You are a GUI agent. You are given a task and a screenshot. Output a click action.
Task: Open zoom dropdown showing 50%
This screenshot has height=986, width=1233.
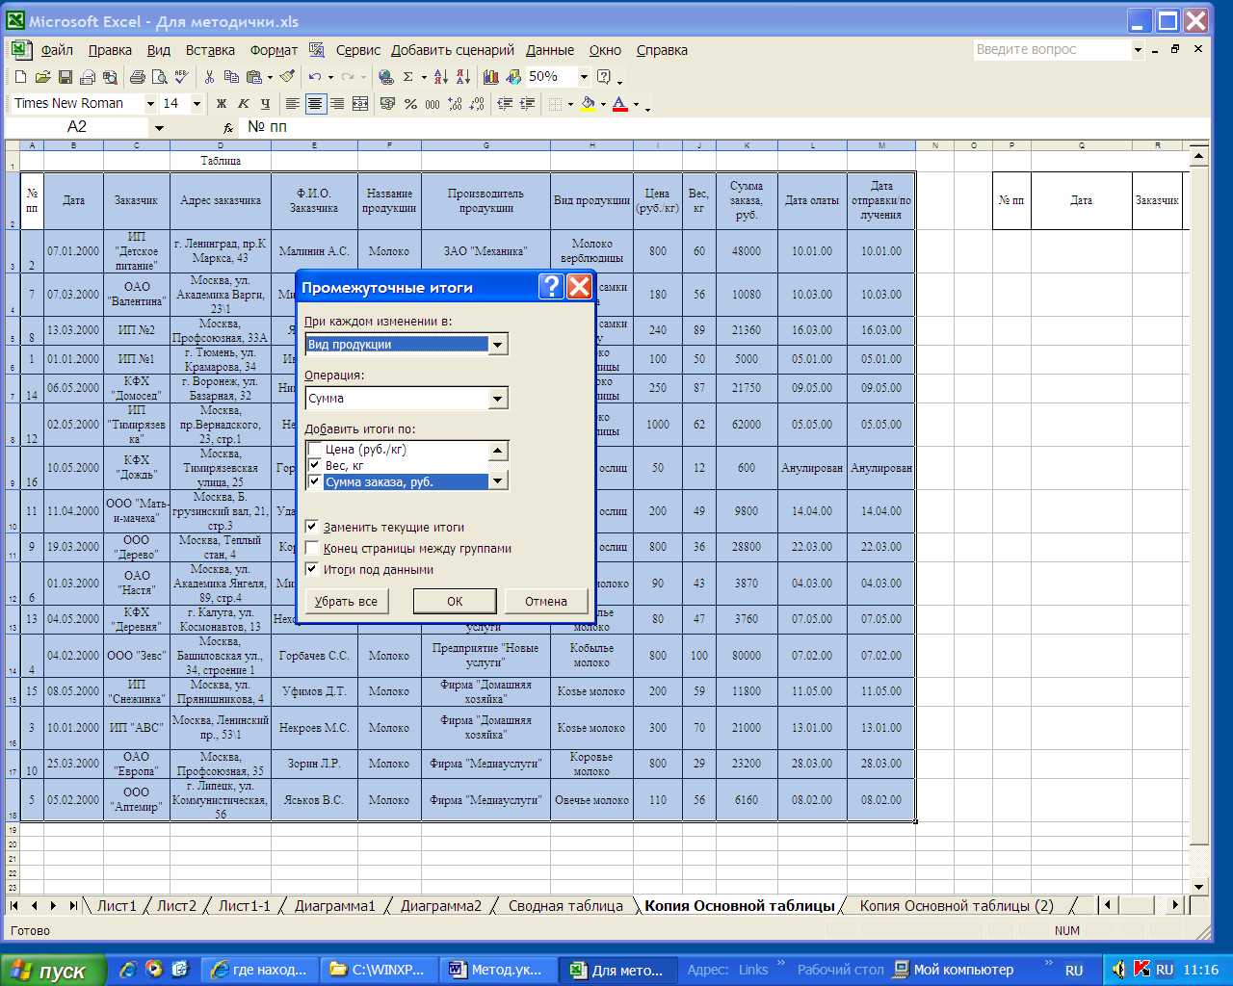coord(584,77)
